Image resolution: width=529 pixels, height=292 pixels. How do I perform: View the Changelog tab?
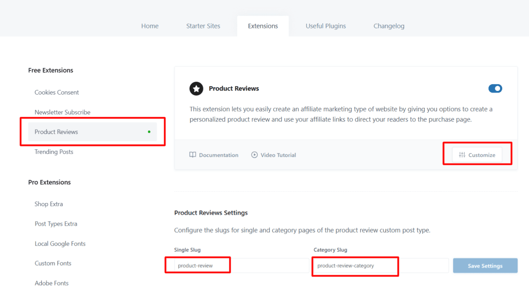click(x=389, y=26)
